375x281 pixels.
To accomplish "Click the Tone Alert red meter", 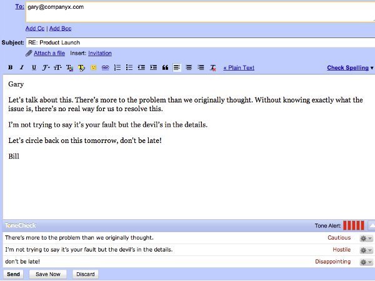I will click(x=354, y=225).
